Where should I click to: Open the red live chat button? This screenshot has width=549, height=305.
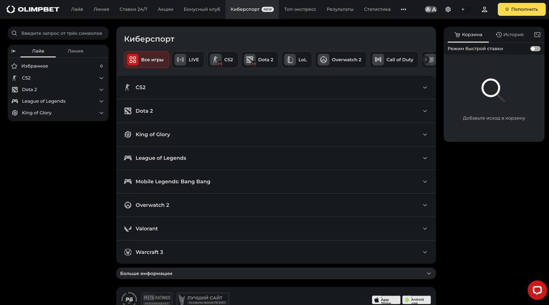coord(537,290)
